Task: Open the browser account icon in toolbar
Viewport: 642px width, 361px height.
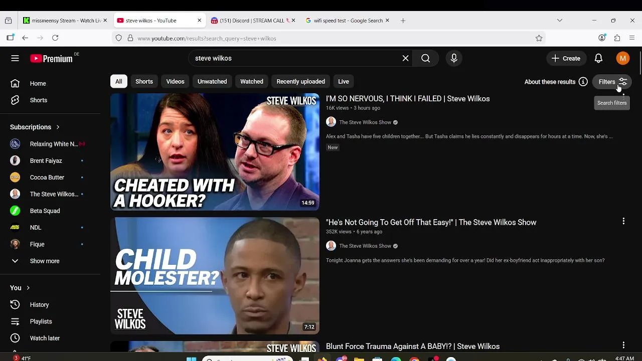Action: (x=602, y=38)
